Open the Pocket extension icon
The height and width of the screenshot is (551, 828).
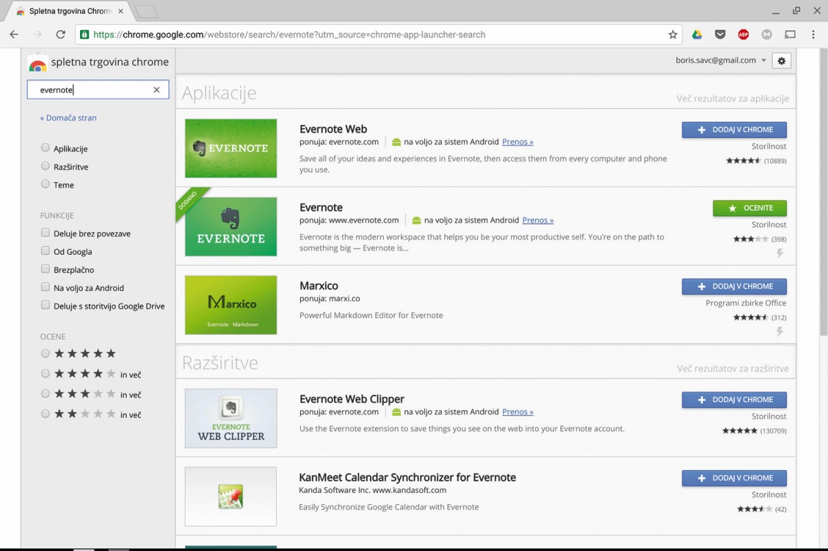tap(720, 35)
